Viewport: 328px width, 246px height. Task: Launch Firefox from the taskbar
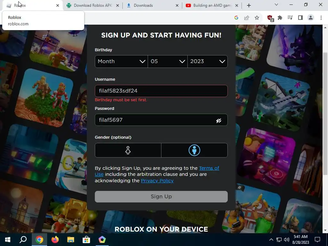pos(55,240)
